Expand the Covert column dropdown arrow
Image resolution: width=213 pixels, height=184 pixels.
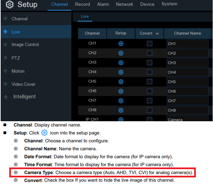tap(157, 34)
